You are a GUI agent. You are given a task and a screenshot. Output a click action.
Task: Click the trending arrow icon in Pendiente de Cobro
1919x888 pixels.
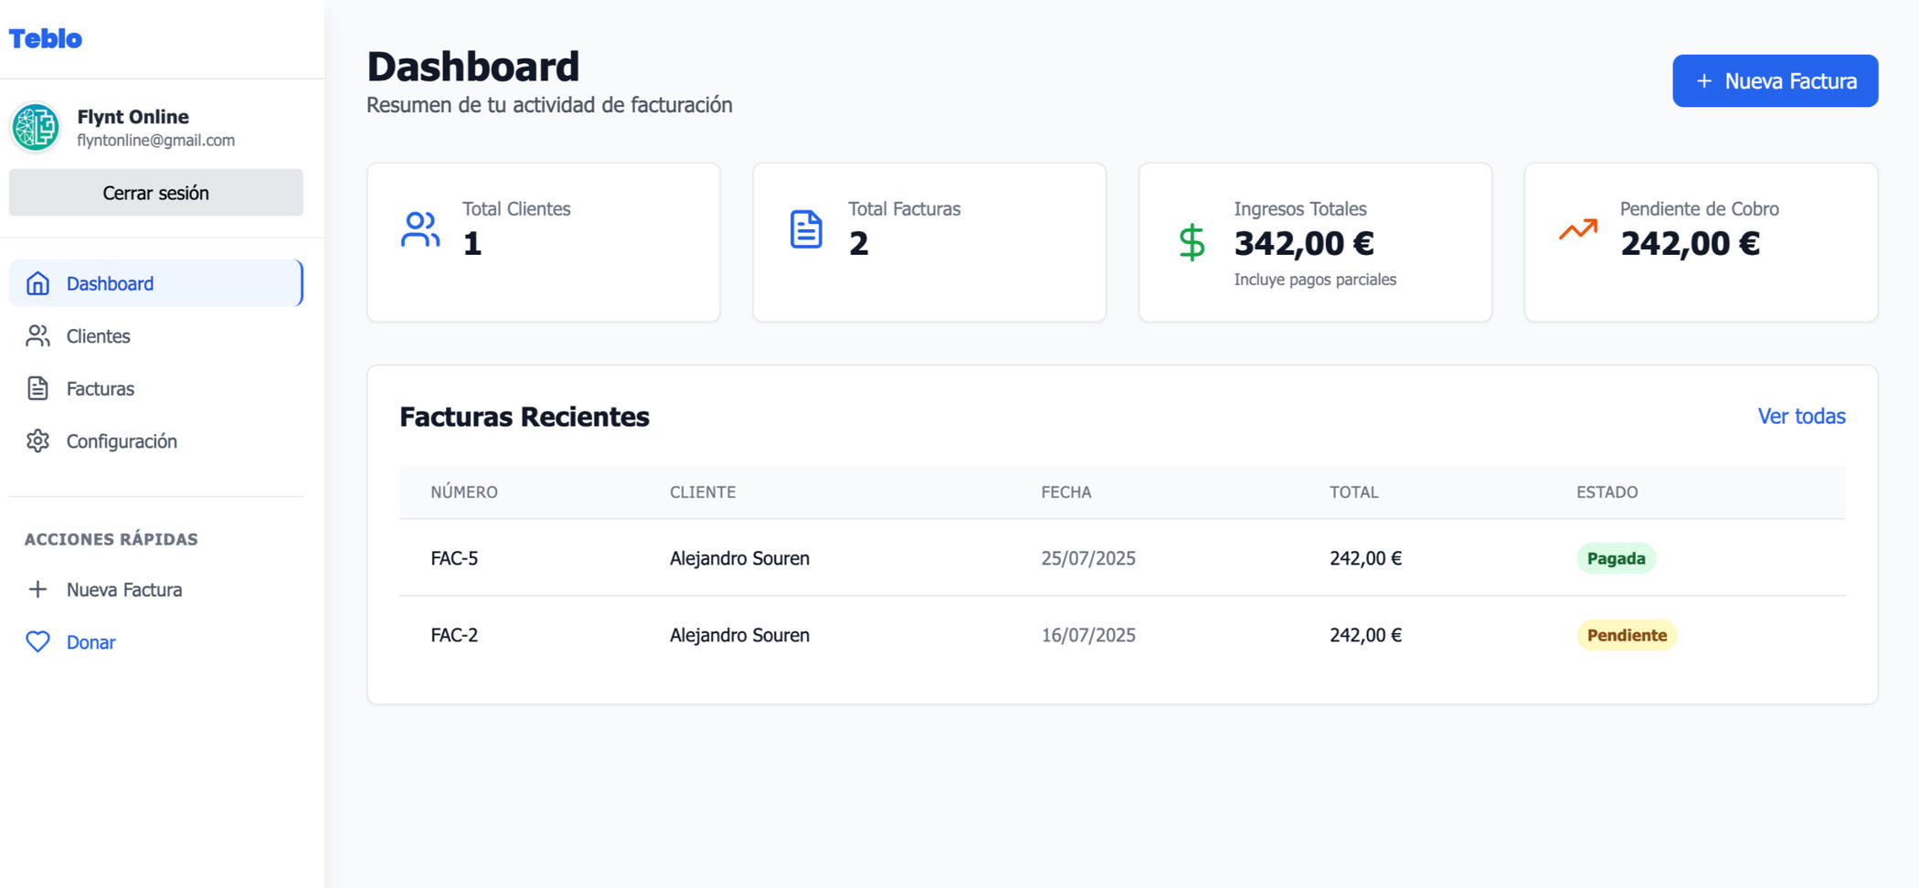pos(1575,231)
